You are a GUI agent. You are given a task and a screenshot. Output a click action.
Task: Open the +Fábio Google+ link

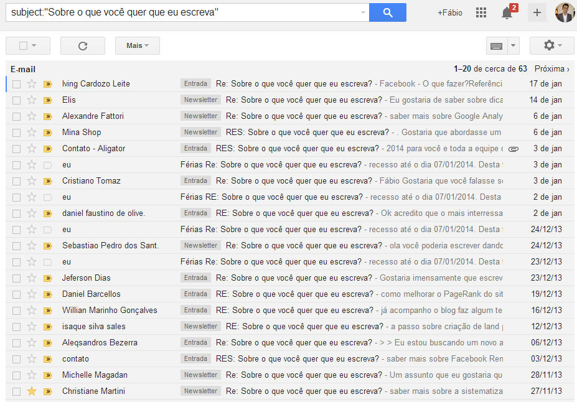point(449,12)
